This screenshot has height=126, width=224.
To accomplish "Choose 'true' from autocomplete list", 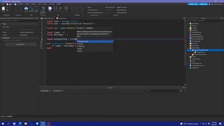I will [95, 44].
